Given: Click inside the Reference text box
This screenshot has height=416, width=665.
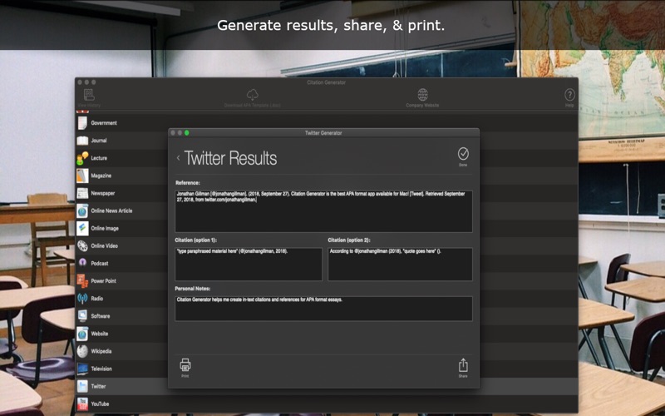Looking at the screenshot, I should pos(323,211).
